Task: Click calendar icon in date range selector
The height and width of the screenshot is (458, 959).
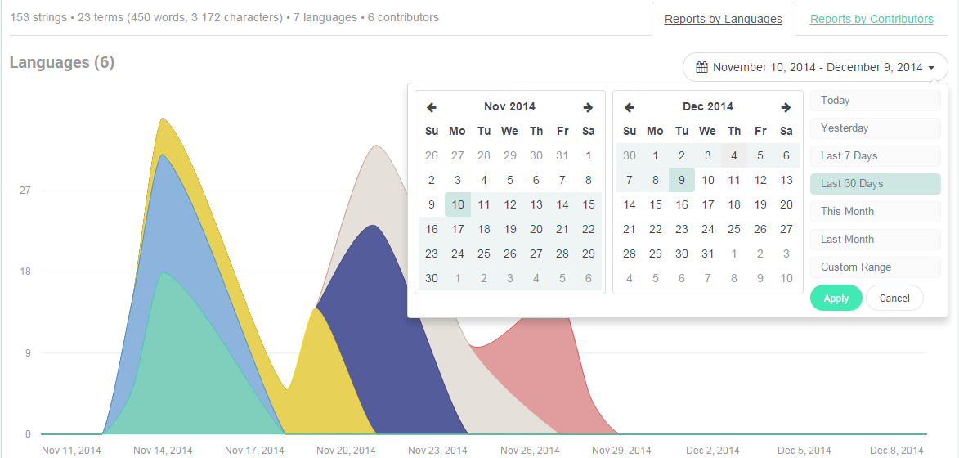Action: [701, 67]
